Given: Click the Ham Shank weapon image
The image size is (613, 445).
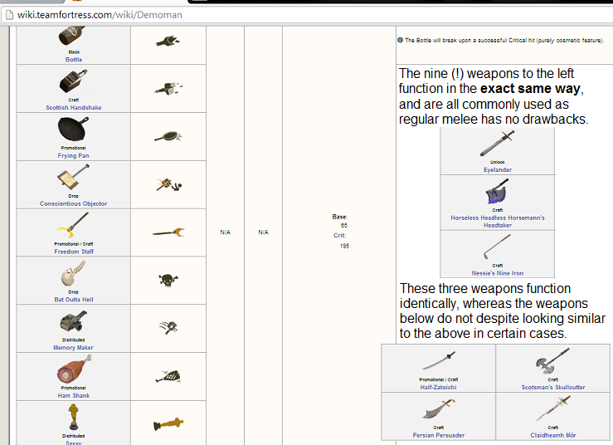Looking at the screenshot, I should coord(72,369).
